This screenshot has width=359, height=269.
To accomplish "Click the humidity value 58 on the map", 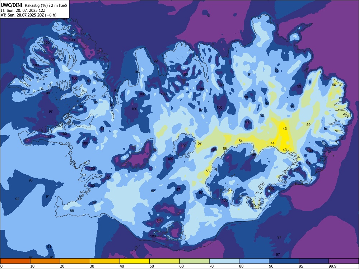I will click(225, 149).
